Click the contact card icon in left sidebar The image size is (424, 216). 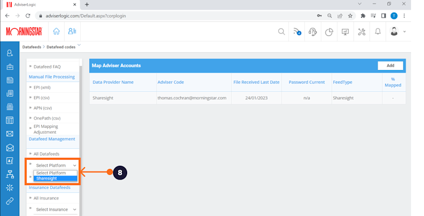tap(10, 161)
